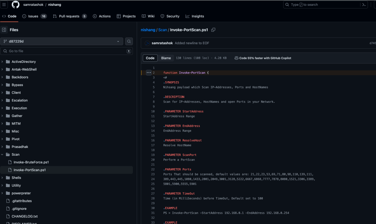Screen dimensions: 376x224
Task: Click the samratashok avatar in commit bar
Action: coord(147,43)
